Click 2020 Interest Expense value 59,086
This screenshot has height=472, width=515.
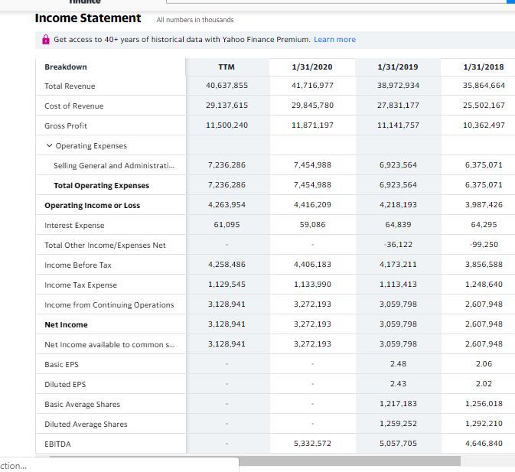[312, 224]
